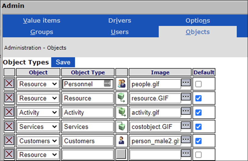Screen dimensions: 248x161
Task: Toggle Default checkbox in Customers row
Action: pos(198,141)
